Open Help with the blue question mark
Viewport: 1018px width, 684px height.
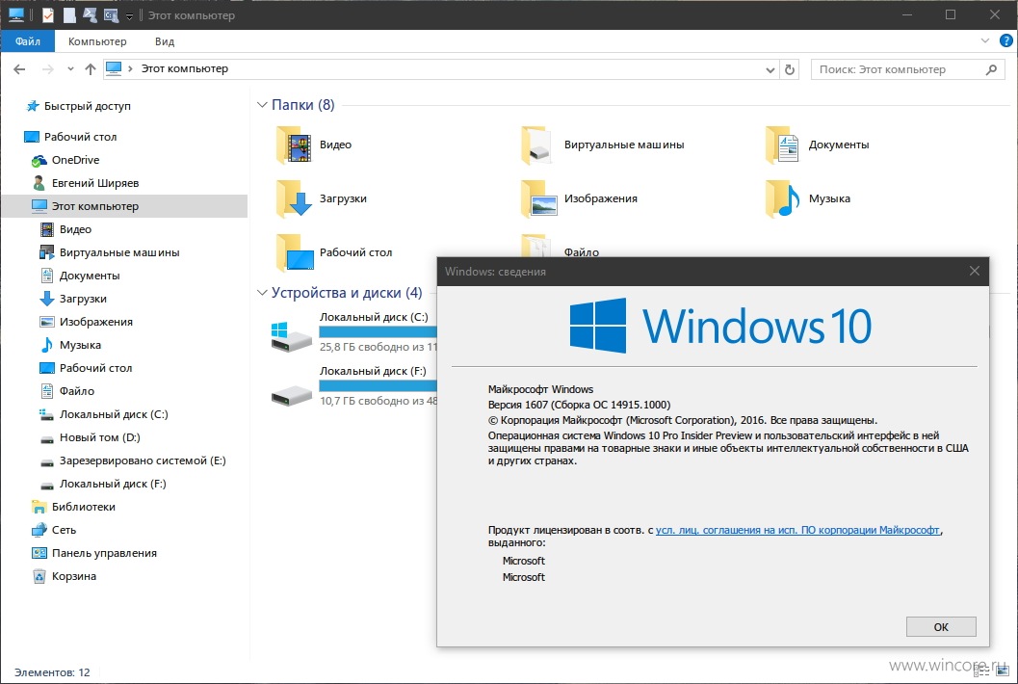click(1005, 40)
